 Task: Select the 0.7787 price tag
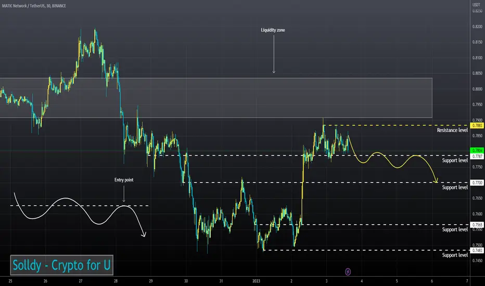[477, 157]
